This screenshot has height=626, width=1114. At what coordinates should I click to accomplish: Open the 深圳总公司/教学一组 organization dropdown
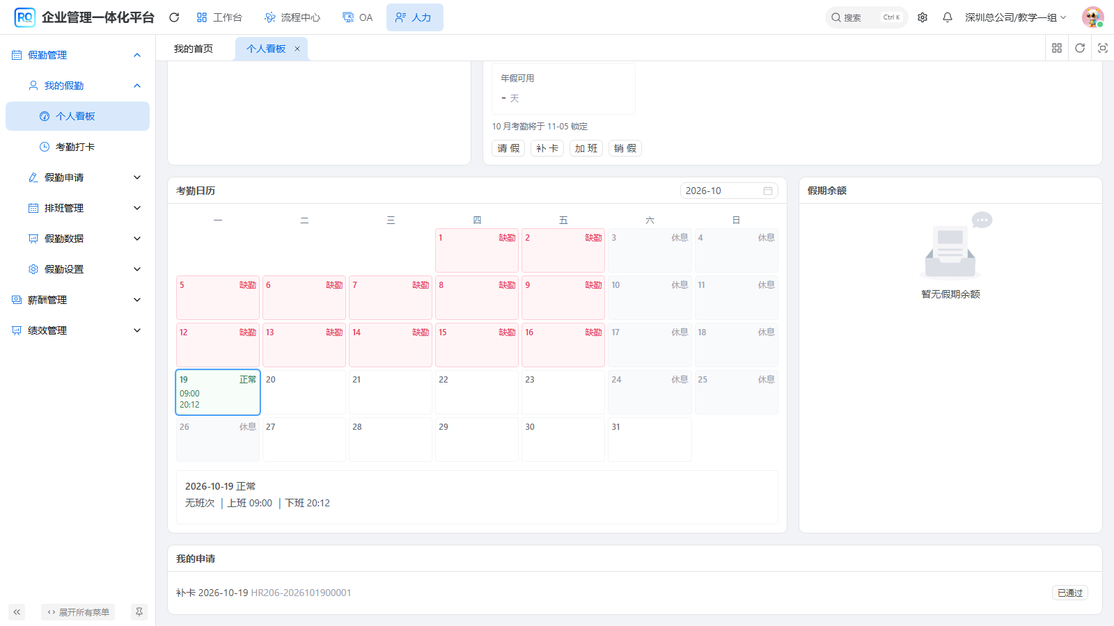click(1016, 17)
